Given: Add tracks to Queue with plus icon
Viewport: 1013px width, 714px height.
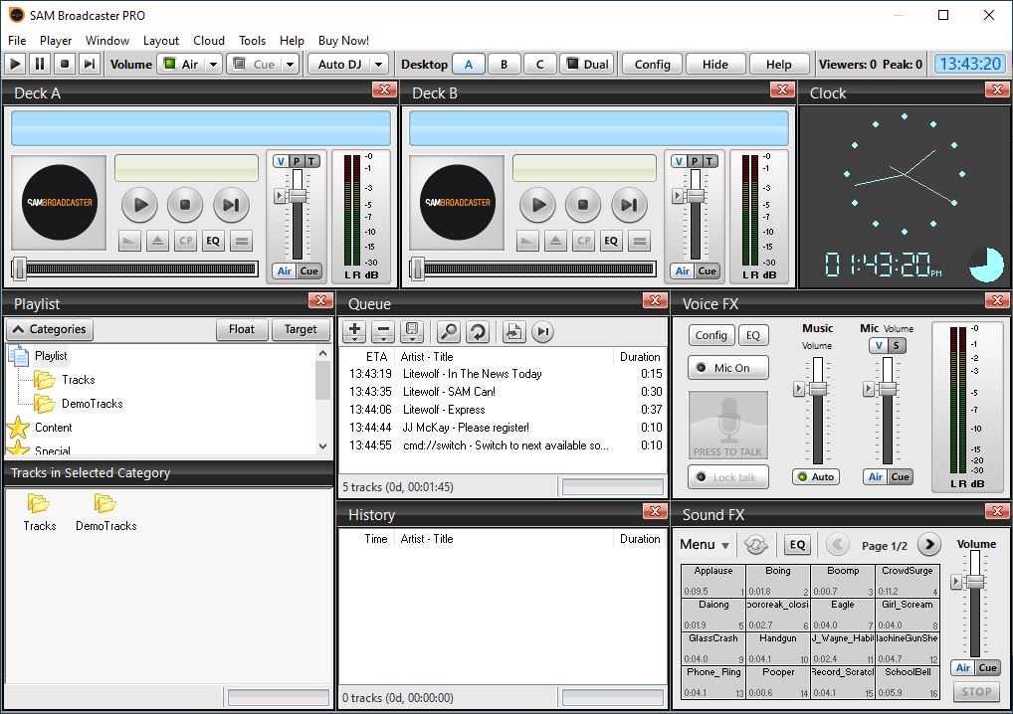Looking at the screenshot, I should click(x=354, y=332).
